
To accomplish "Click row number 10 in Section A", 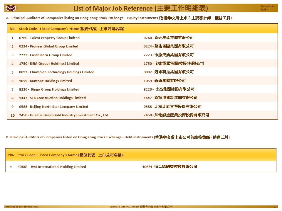I will coord(13,115).
